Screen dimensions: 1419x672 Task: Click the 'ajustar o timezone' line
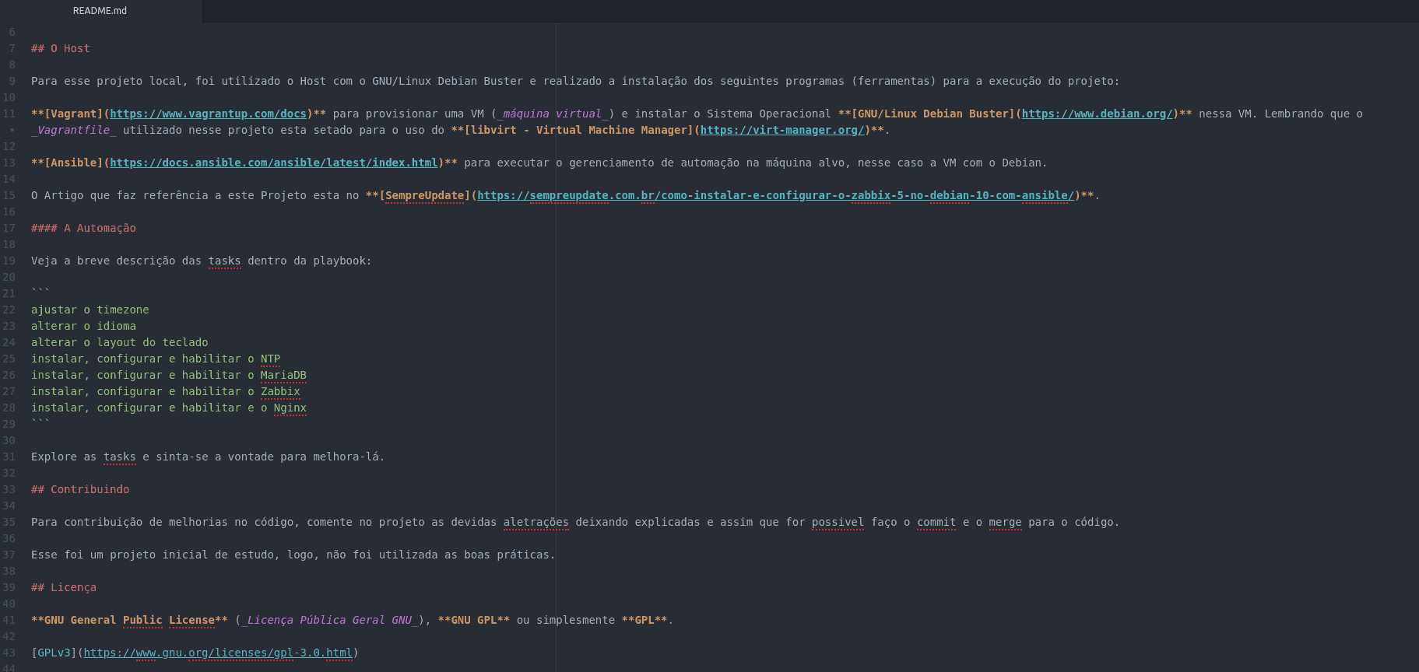[90, 310]
